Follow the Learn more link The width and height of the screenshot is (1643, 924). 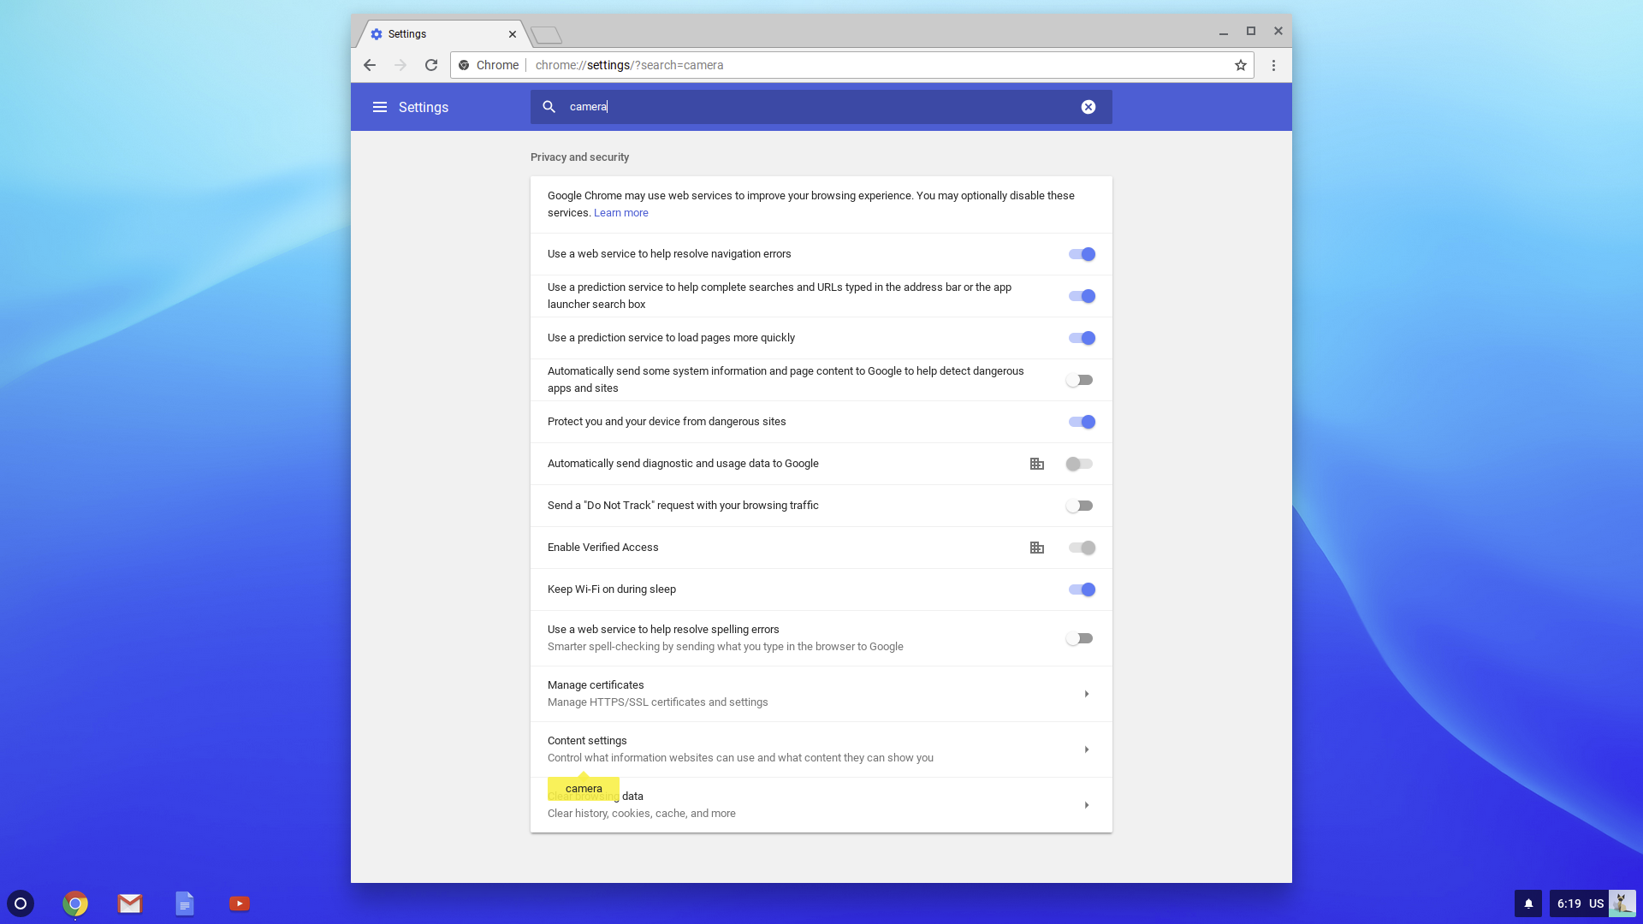(x=620, y=213)
